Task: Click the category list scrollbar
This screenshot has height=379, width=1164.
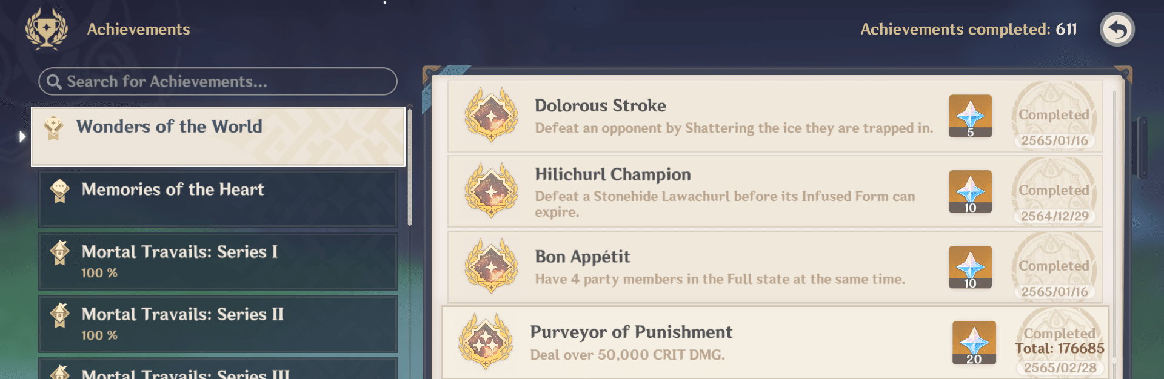Action: tap(410, 166)
